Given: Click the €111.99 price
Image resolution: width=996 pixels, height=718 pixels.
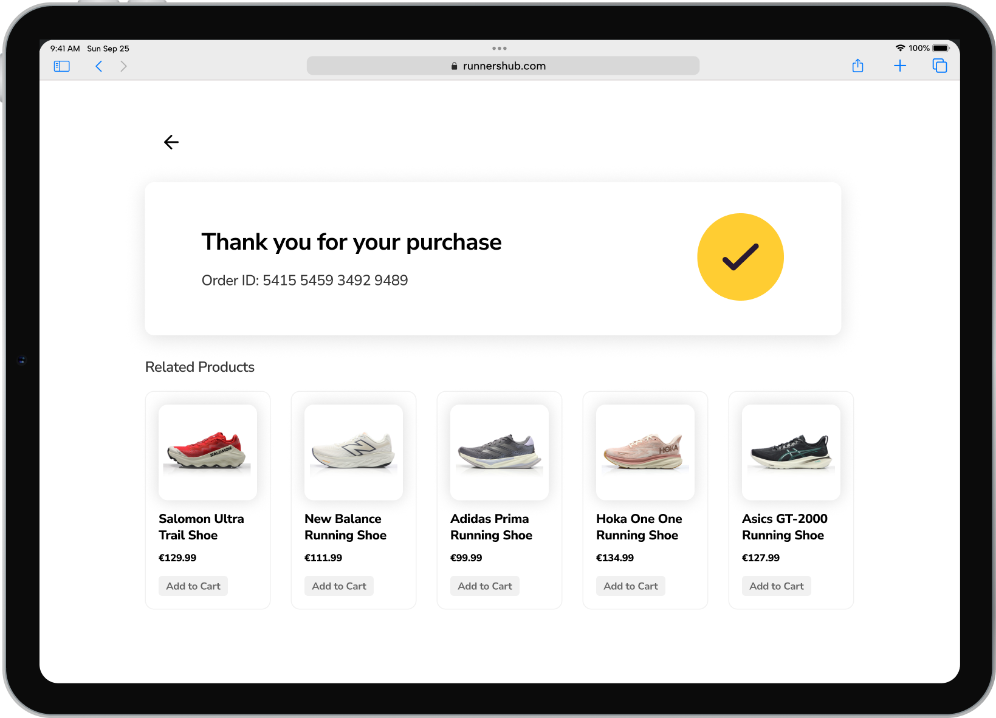Looking at the screenshot, I should pos(323,558).
